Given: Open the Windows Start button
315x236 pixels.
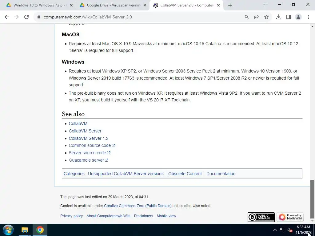Looking at the screenshot, I should 8,230.
